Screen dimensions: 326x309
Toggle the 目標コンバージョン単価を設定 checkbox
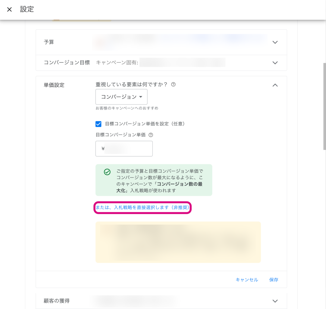pos(98,124)
